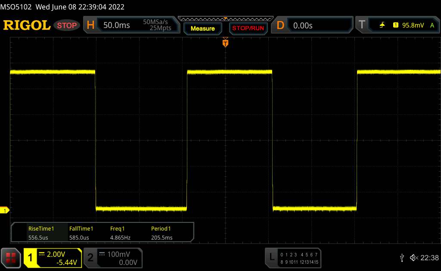
Task: Toggle channel 2 100mV label
Action: (118, 254)
